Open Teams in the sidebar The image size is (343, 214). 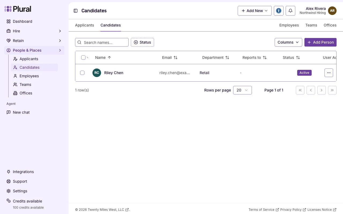point(34,85)
